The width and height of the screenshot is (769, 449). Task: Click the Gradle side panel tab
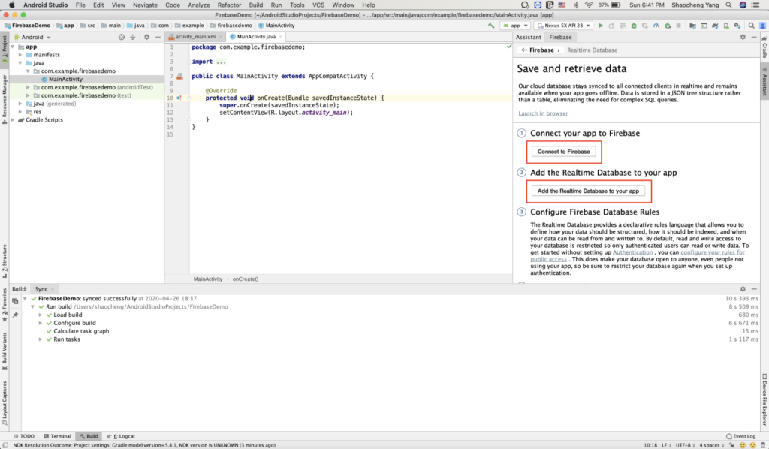[764, 47]
